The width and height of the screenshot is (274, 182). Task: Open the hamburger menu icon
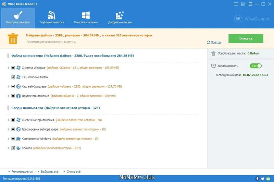pos(250,4)
